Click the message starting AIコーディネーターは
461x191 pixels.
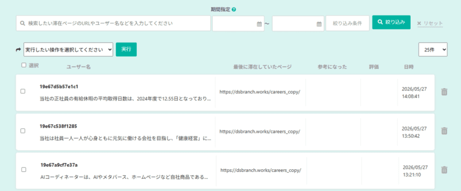125,177
